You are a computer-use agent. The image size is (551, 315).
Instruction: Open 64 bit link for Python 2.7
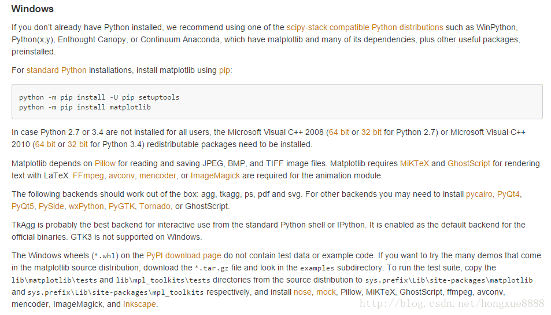pyautogui.click(x=339, y=133)
